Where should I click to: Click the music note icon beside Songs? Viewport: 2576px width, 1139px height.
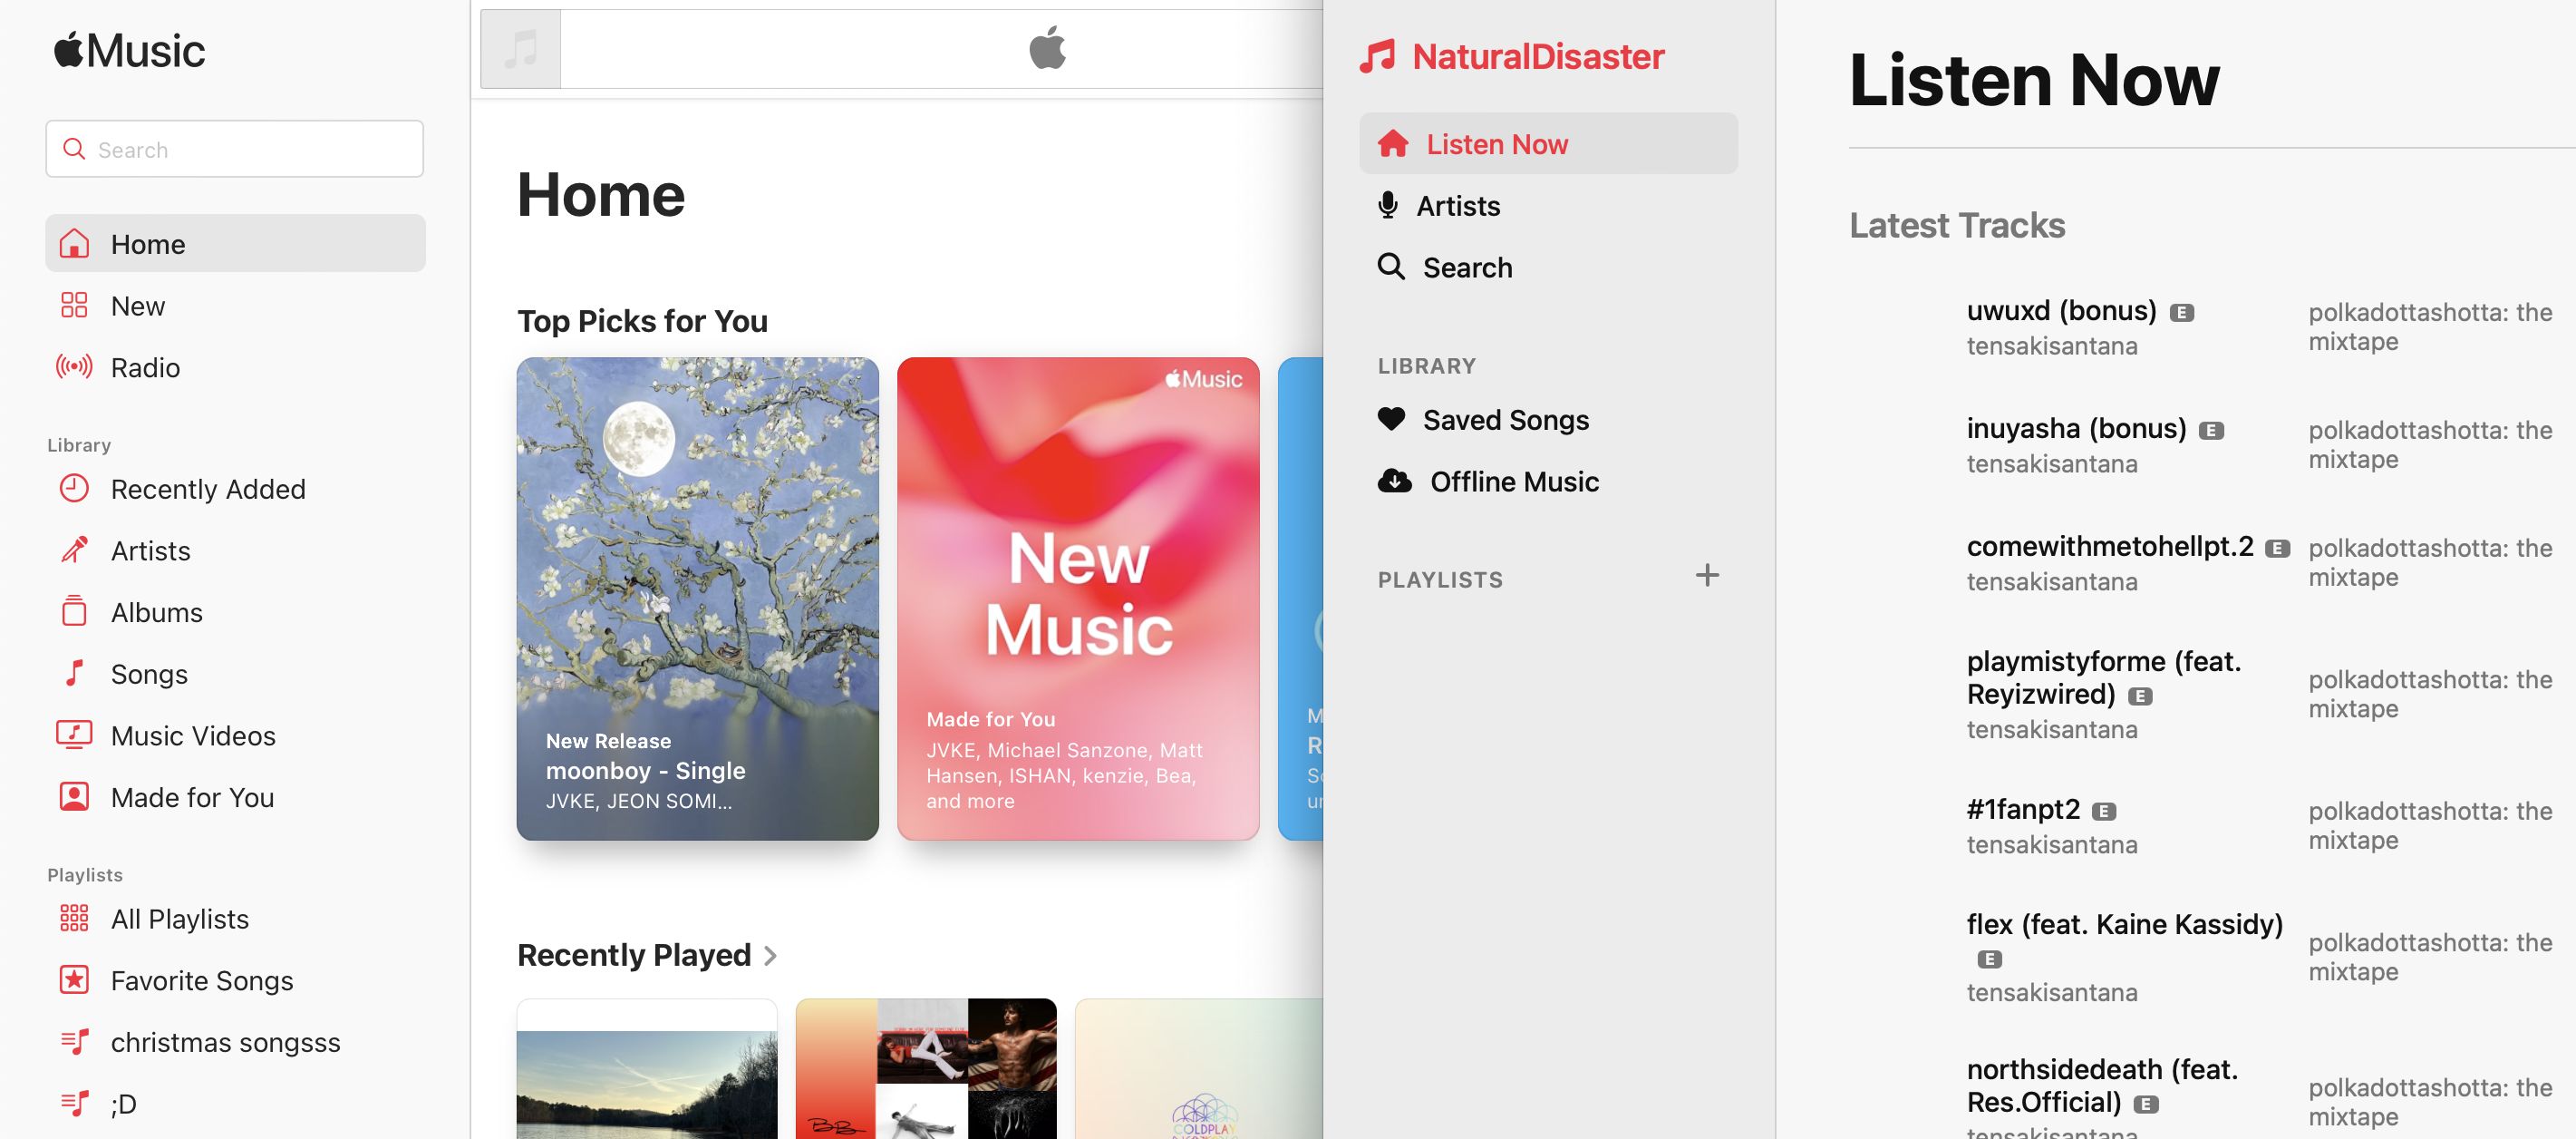coord(74,673)
